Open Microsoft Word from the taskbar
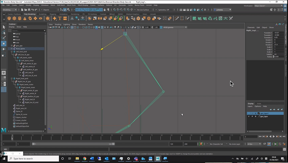The height and width of the screenshot is (163, 288). (x=92, y=159)
